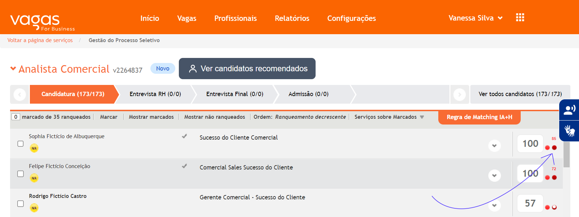Go to the next stages arrow
The height and width of the screenshot is (217, 579).
point(460,95)
